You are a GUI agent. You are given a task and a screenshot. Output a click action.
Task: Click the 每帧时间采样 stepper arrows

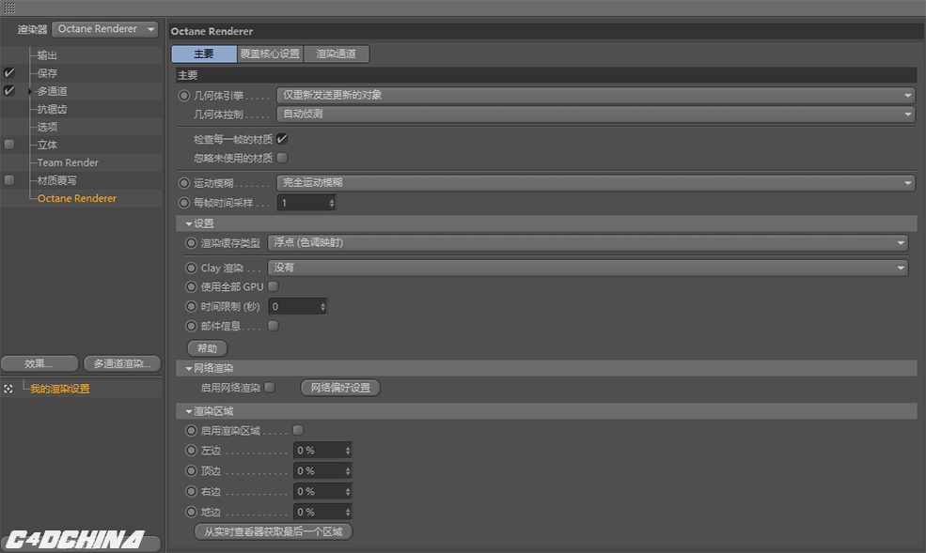(x=332, y=203)
